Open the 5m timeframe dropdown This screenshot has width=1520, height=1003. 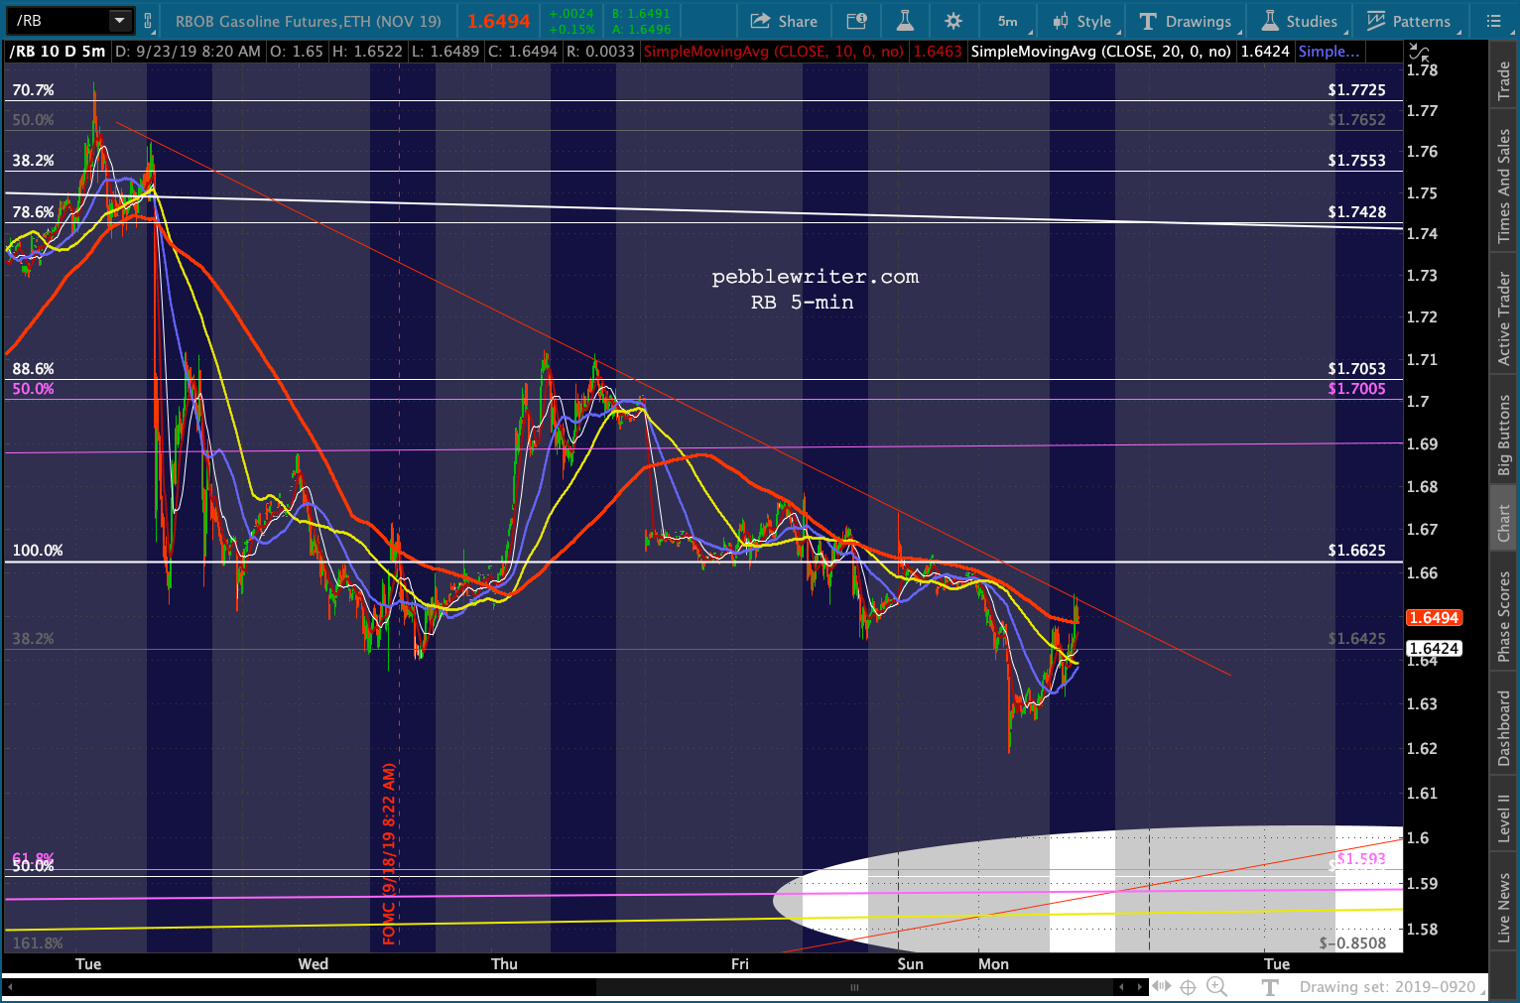(1009, 21)
